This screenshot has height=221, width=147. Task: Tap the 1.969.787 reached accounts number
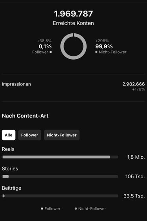pyautogui.click(x=73, y=14)
